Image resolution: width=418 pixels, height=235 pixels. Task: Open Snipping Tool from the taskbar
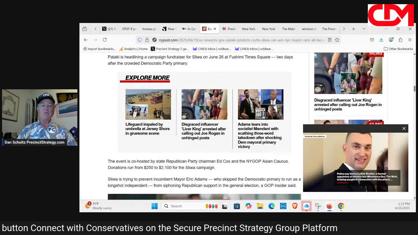click(x=318, y=206)
